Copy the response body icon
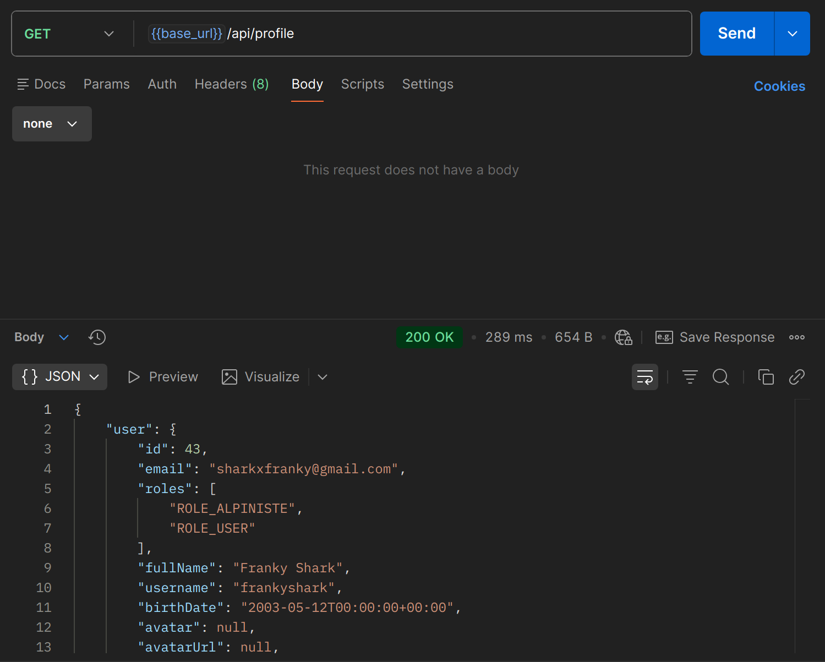 [766, 377]
